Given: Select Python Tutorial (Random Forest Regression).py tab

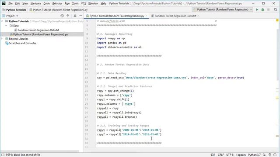Looking at the screenshot, I should coord(117,16).
